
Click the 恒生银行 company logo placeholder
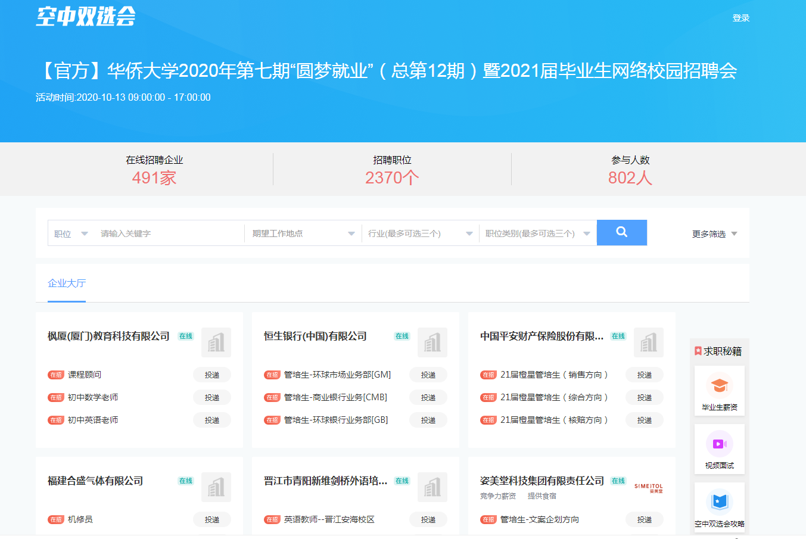pyautogui.click(x=432, y=342)
